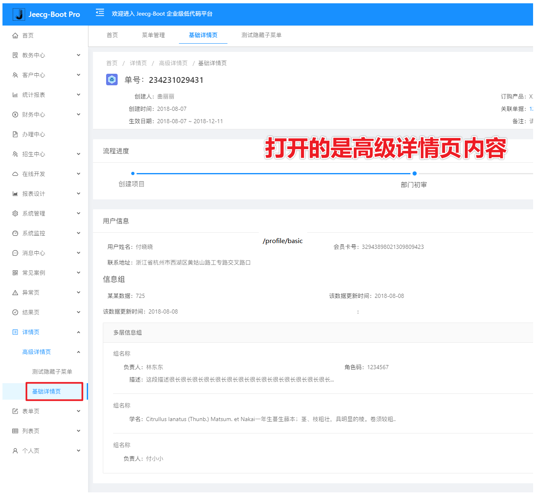
Task: Switch to the 菜单管理 tab
Action: click(153, 35)
